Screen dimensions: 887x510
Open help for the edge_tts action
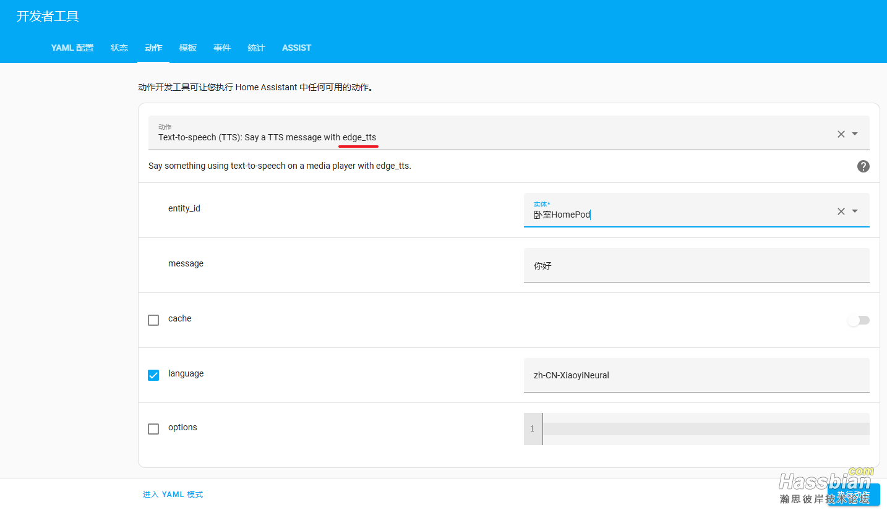[863, 166]
